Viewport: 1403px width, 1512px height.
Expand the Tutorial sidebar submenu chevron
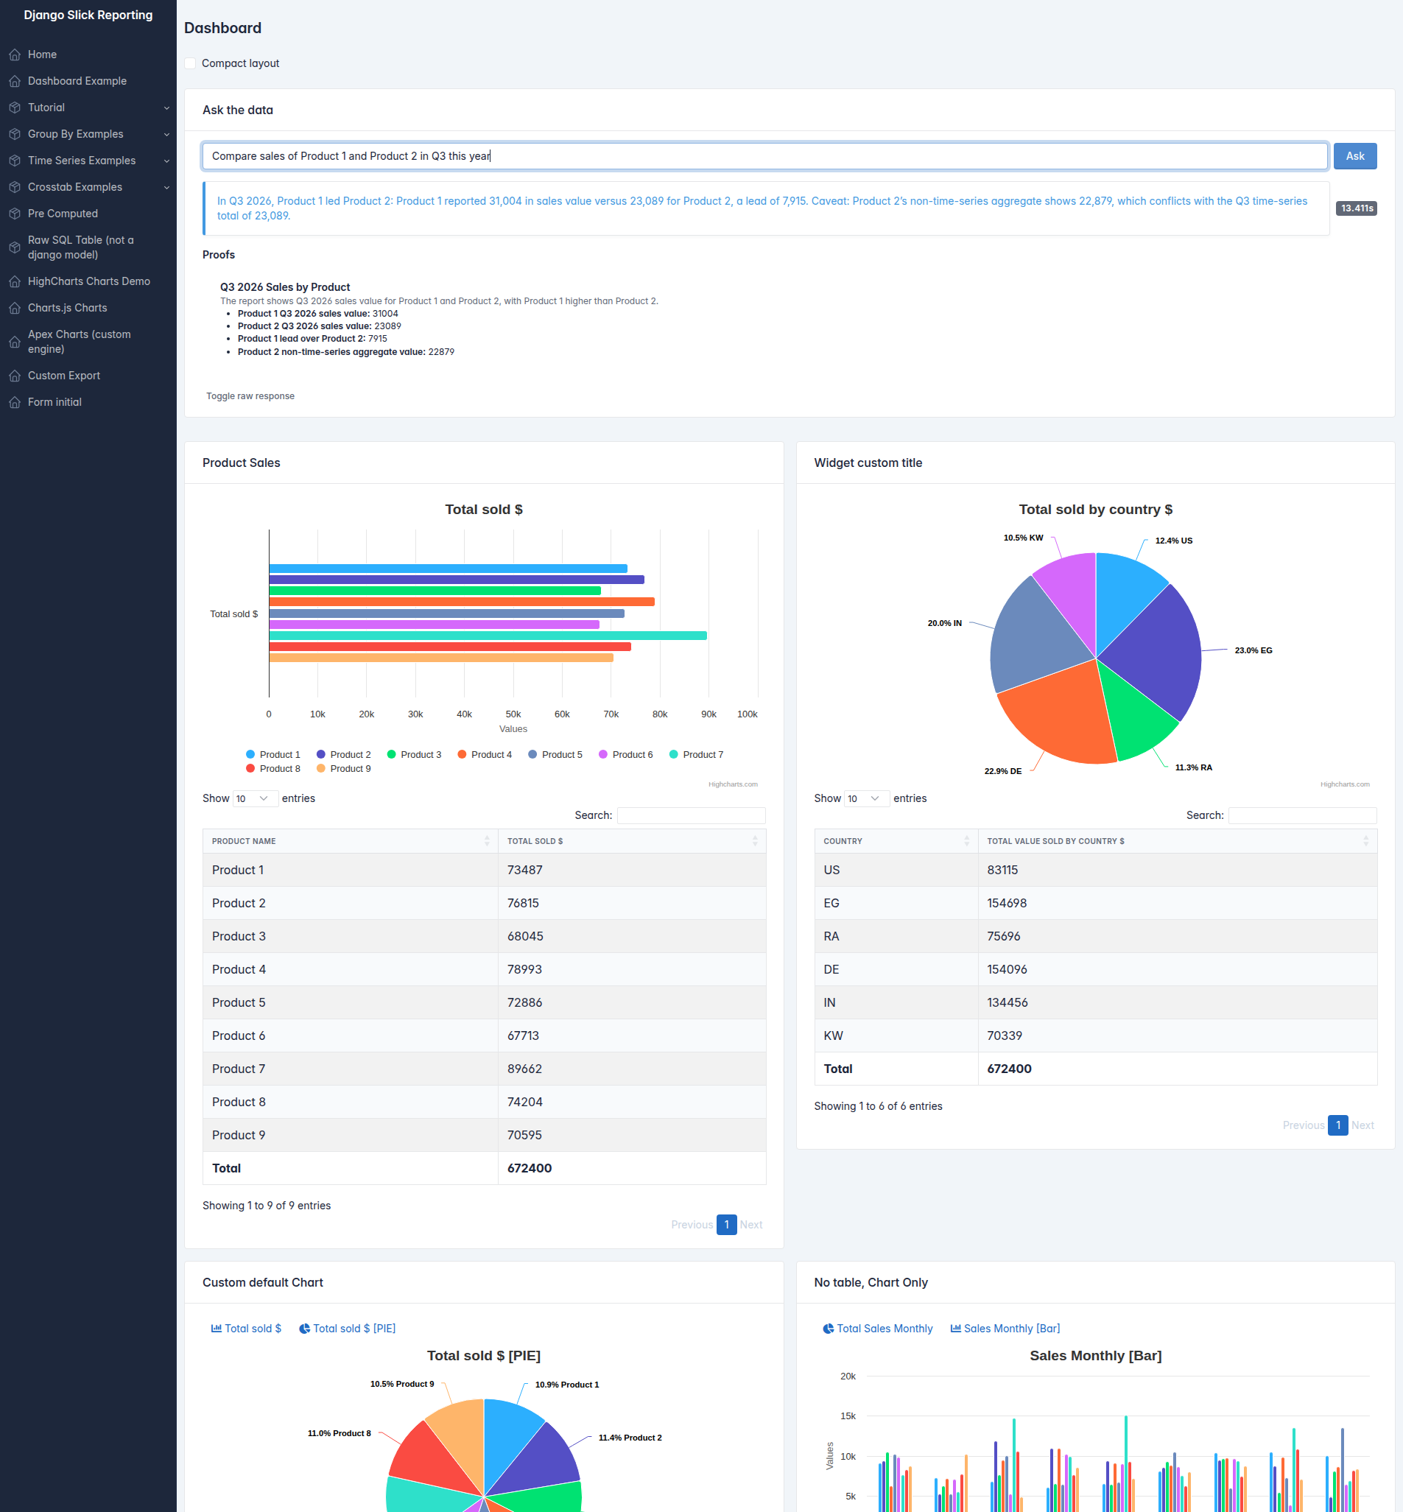point(166,108)
